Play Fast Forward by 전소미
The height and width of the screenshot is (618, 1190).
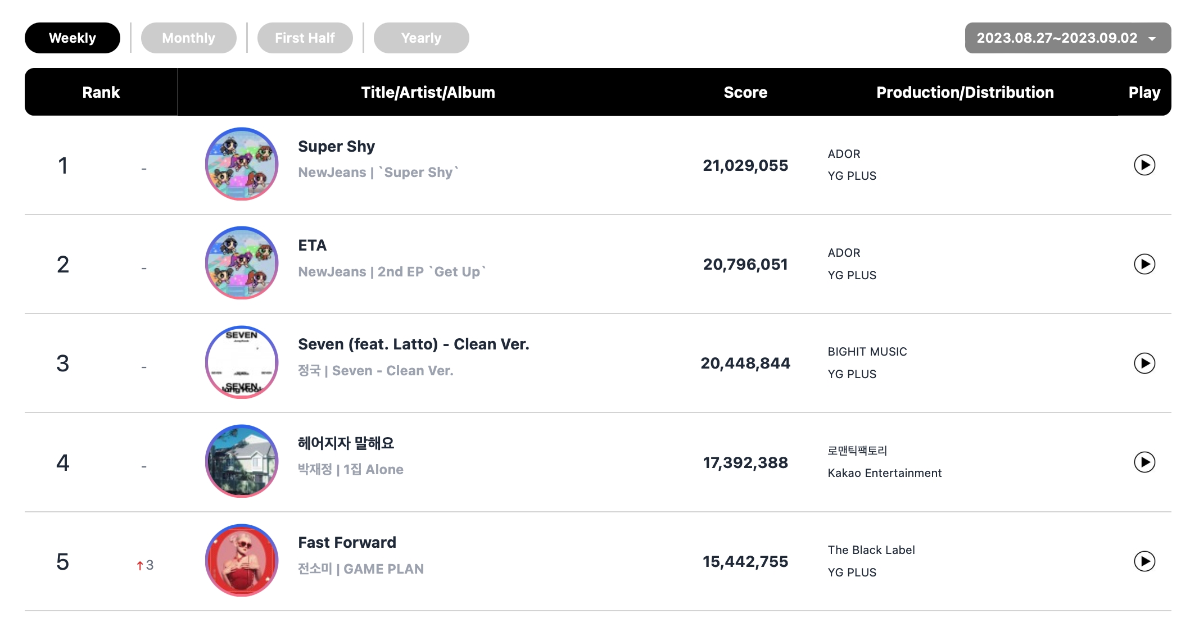(x=1144, y=561)
